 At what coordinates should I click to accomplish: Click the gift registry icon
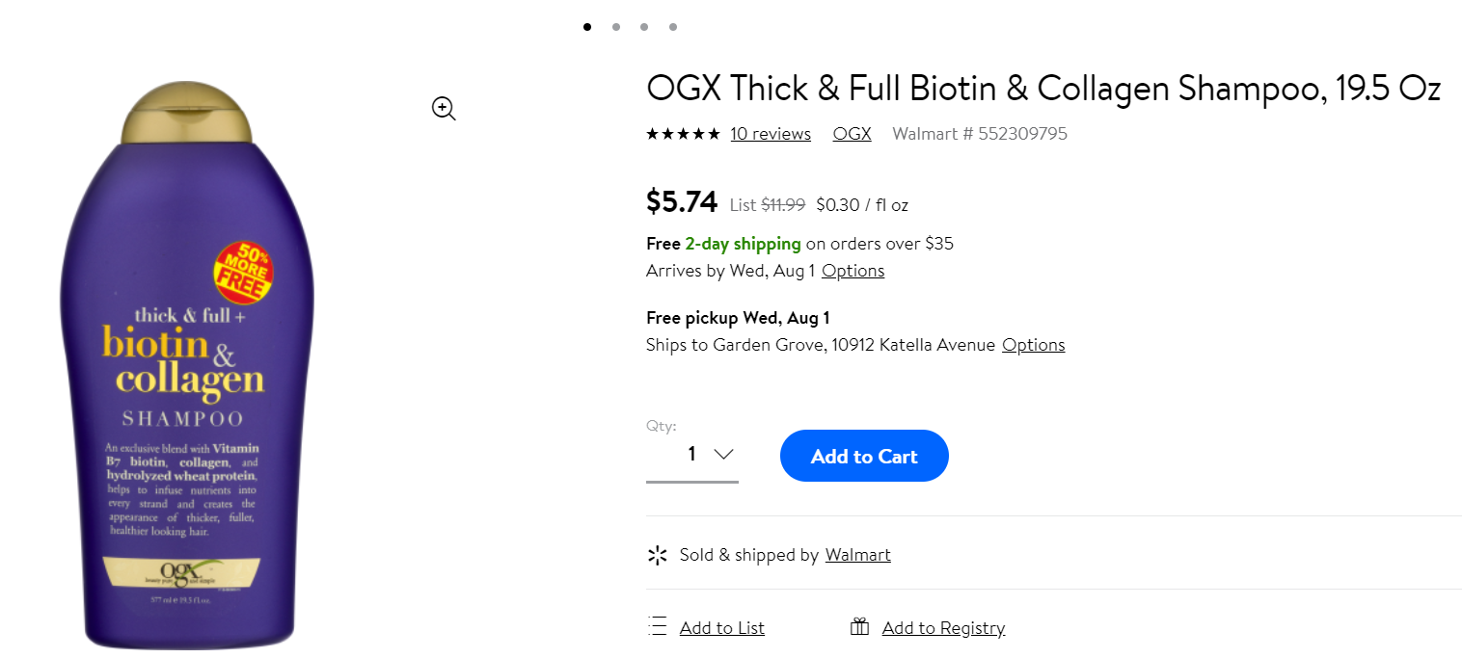tap(859, 627)
